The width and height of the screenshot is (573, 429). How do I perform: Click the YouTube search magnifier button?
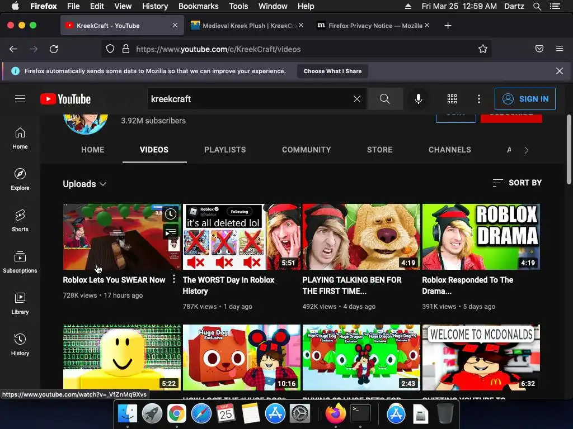click(x=384, y=99)
